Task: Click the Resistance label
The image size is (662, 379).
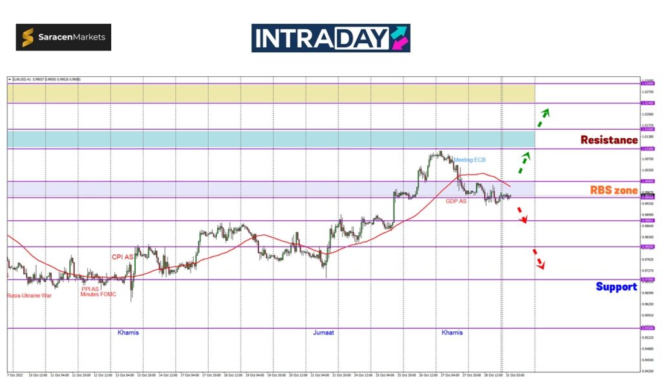Action: 608,139
